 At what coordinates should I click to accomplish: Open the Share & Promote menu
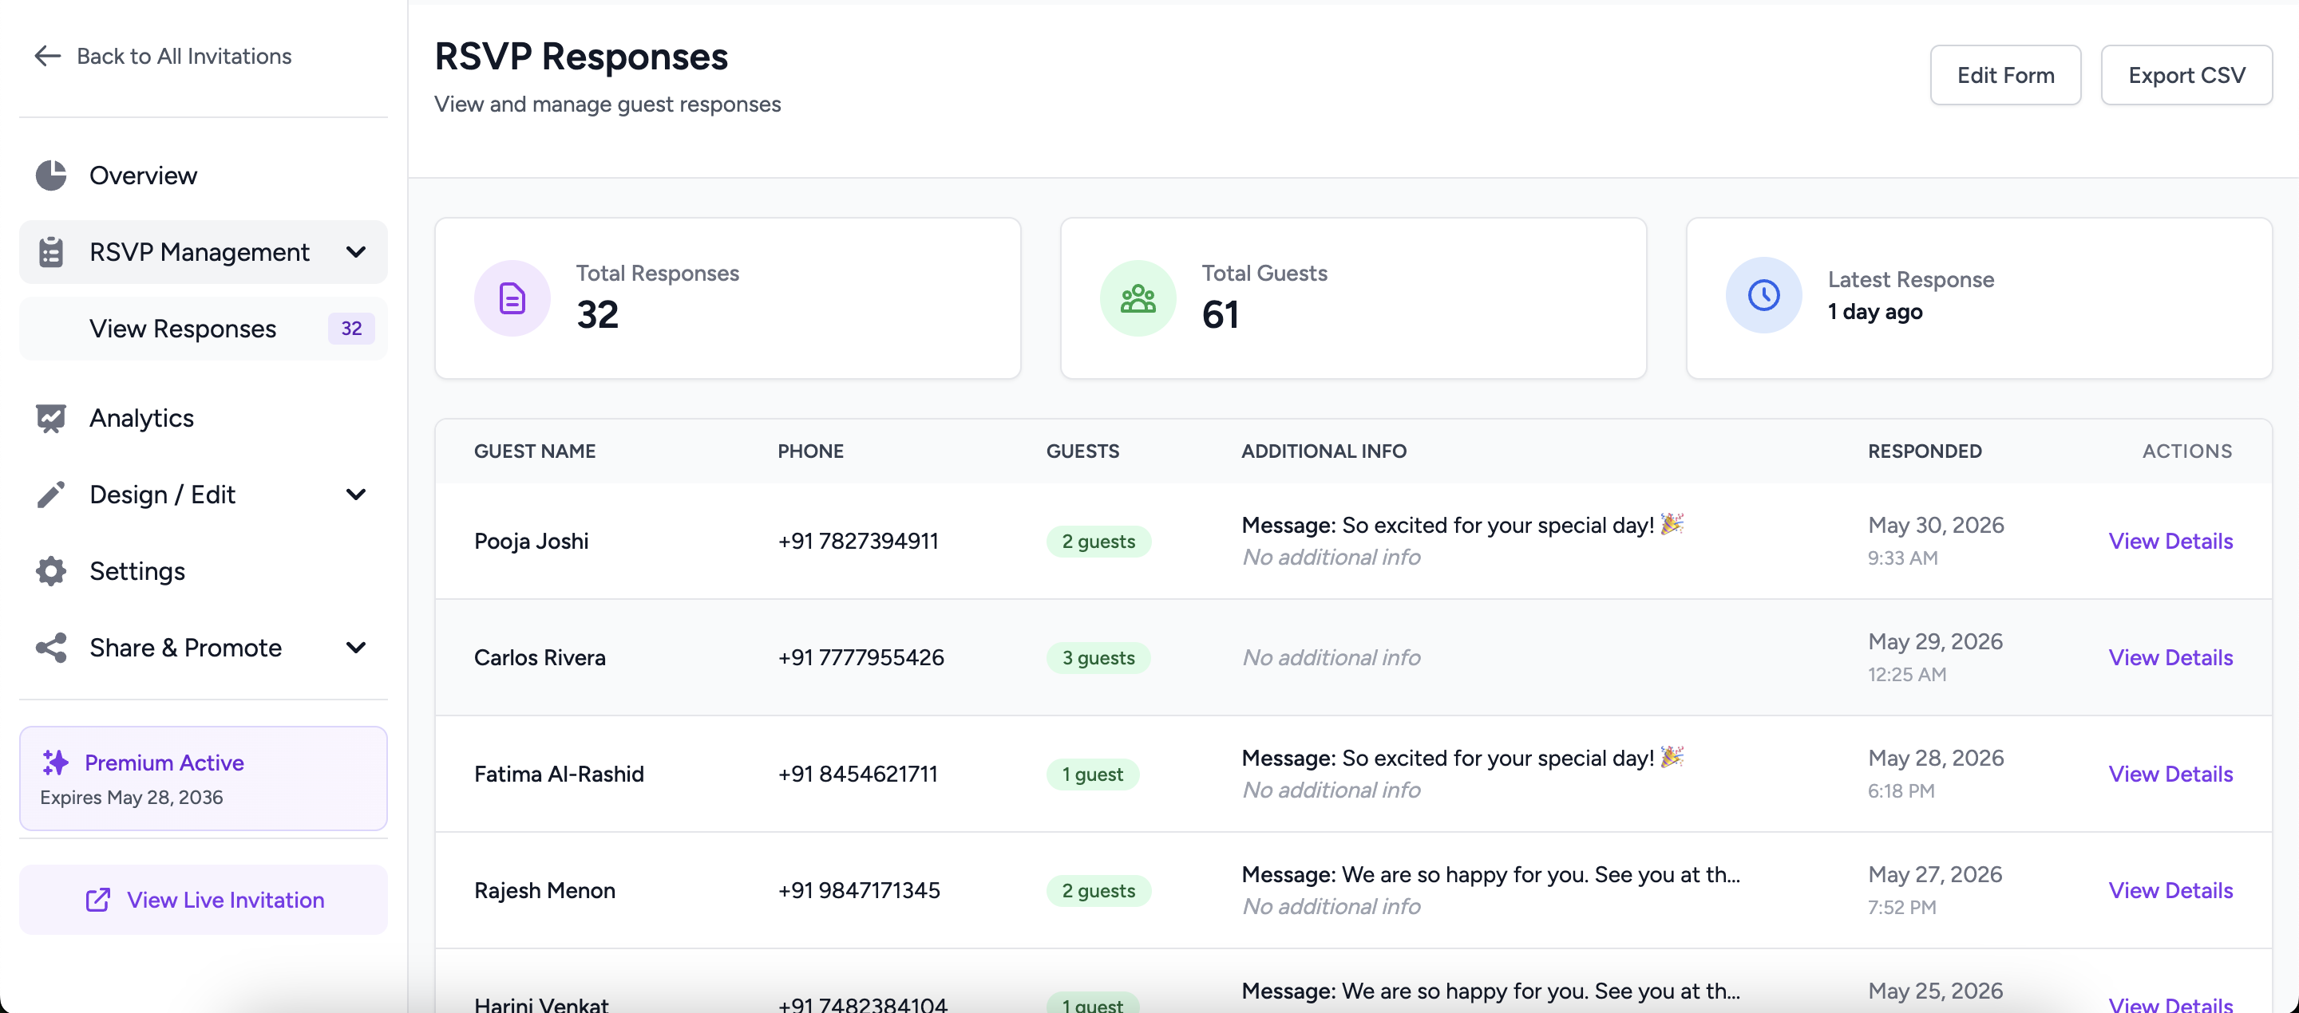204,648
